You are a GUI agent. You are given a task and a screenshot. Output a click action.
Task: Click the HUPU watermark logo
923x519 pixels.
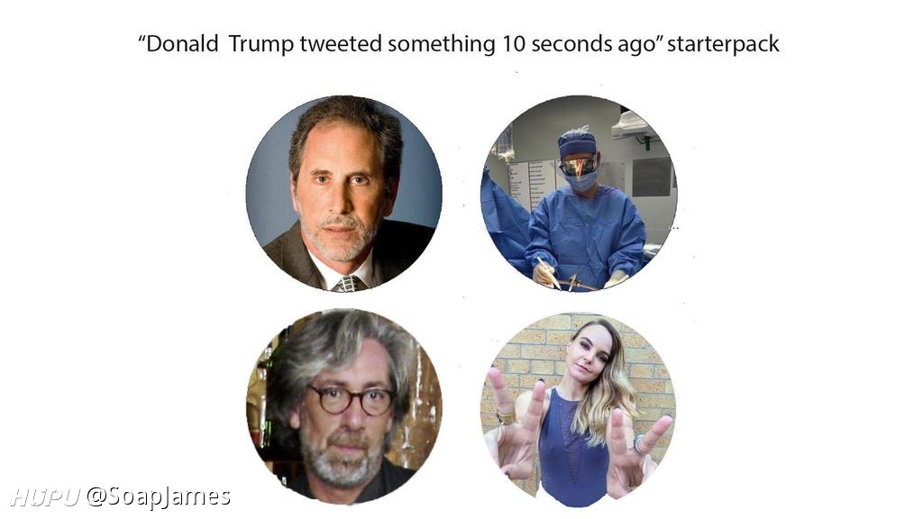click(x=45, y=497)
